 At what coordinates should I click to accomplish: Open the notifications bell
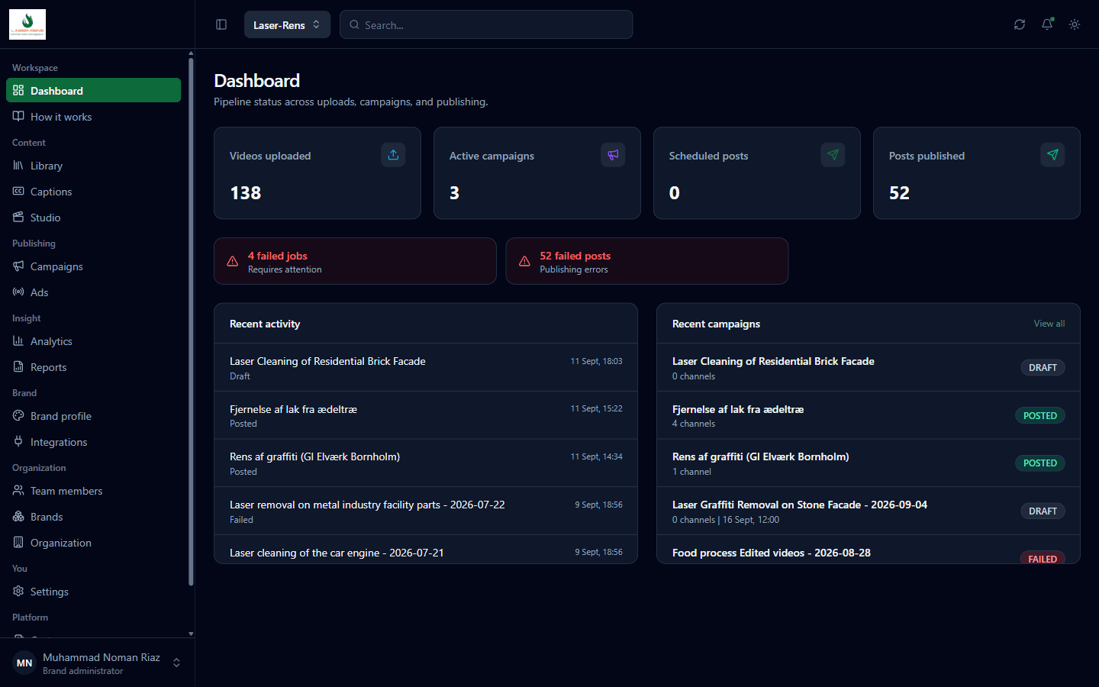click(x=1047, y=24)
